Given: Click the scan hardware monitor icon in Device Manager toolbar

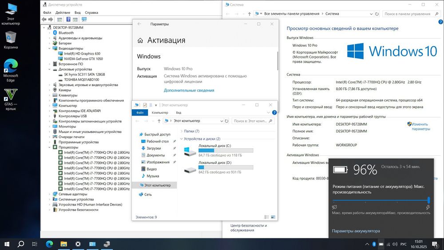Looking at the screenshot, I should tap(84, 19).
